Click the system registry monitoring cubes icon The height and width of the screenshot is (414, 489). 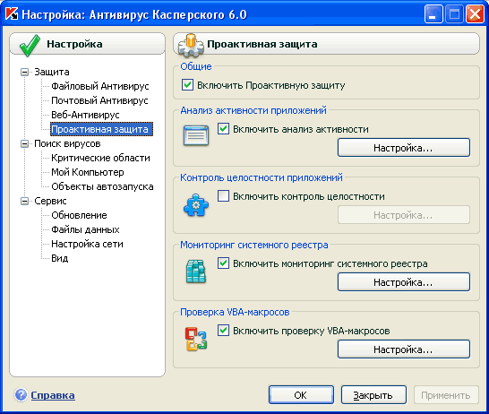click(x=196, y=272)
